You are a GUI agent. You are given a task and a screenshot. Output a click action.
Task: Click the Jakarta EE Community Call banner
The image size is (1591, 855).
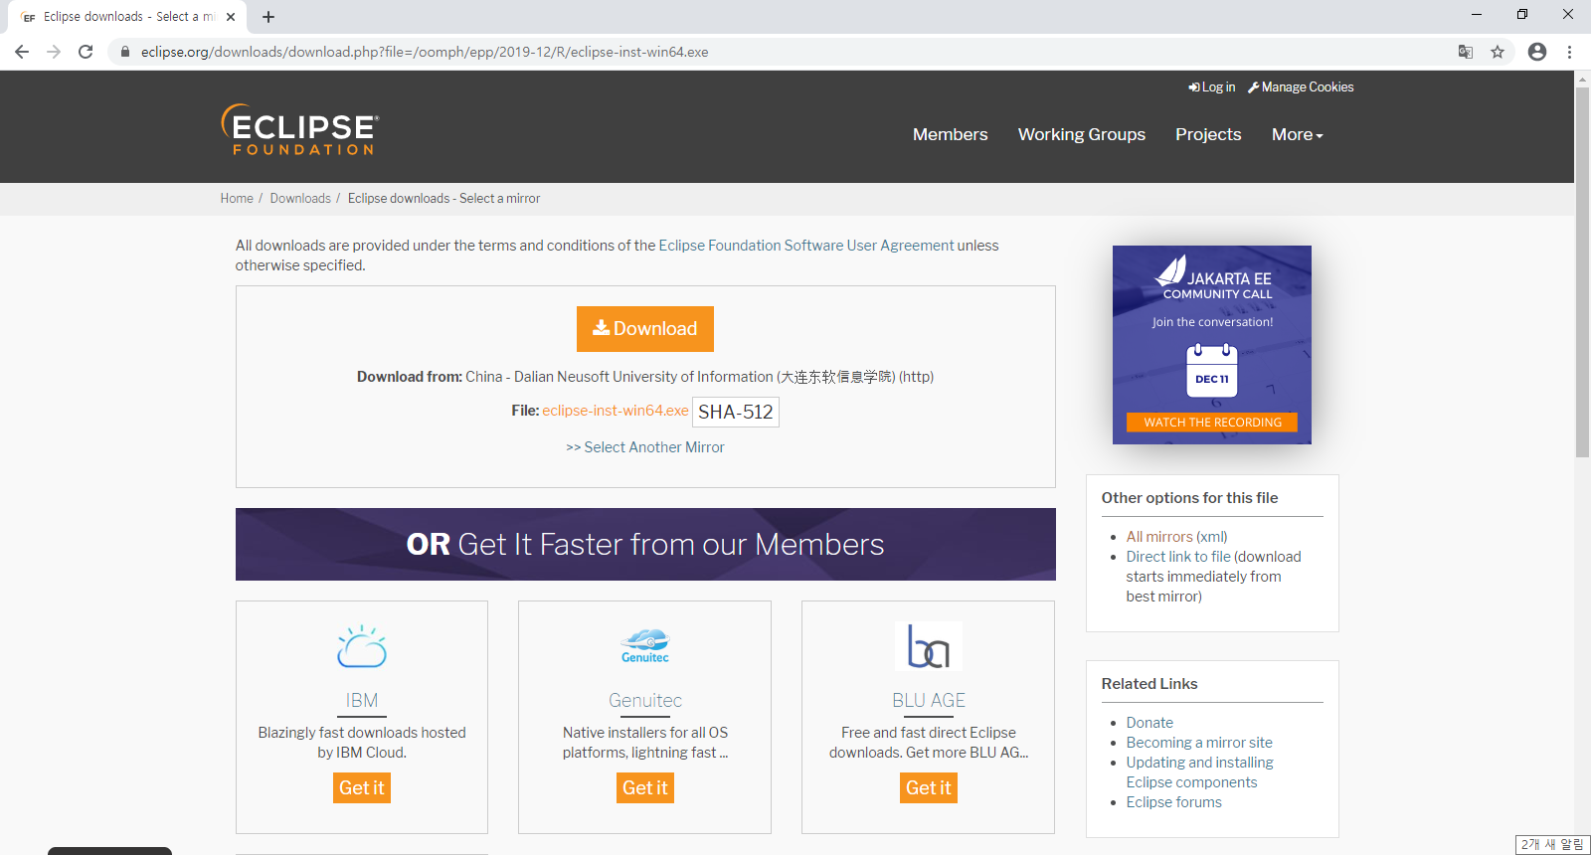[x=1212, y=344]
